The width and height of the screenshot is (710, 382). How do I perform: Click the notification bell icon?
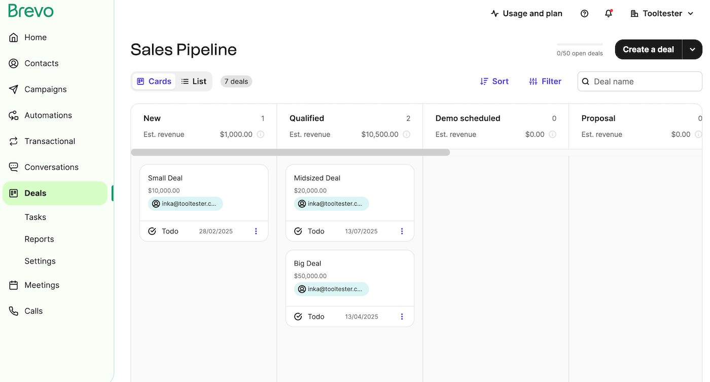(x=609, y=14)
